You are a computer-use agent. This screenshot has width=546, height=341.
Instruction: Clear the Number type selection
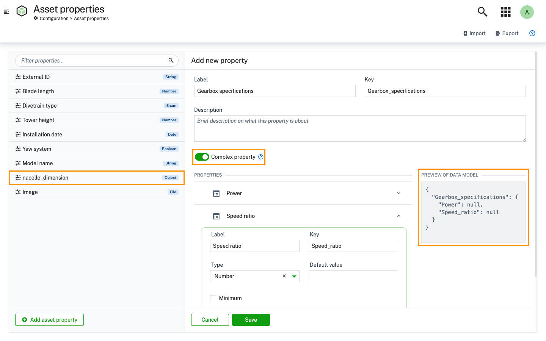(284, 276)
